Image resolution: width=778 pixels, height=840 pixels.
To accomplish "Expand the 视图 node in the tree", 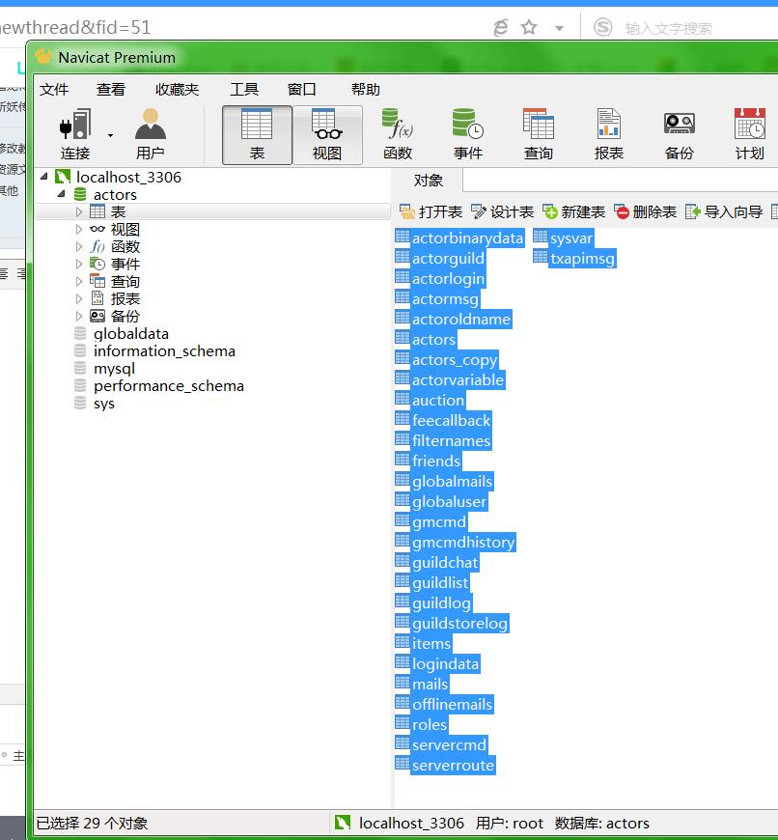I will pyautogui.click(x=79, y=230).
